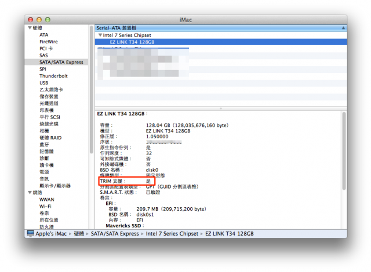Click the green zoom window button
Image resolution: width=371 pixels, height=272 pixels.
pyautogui.click(x=48, y=20)
